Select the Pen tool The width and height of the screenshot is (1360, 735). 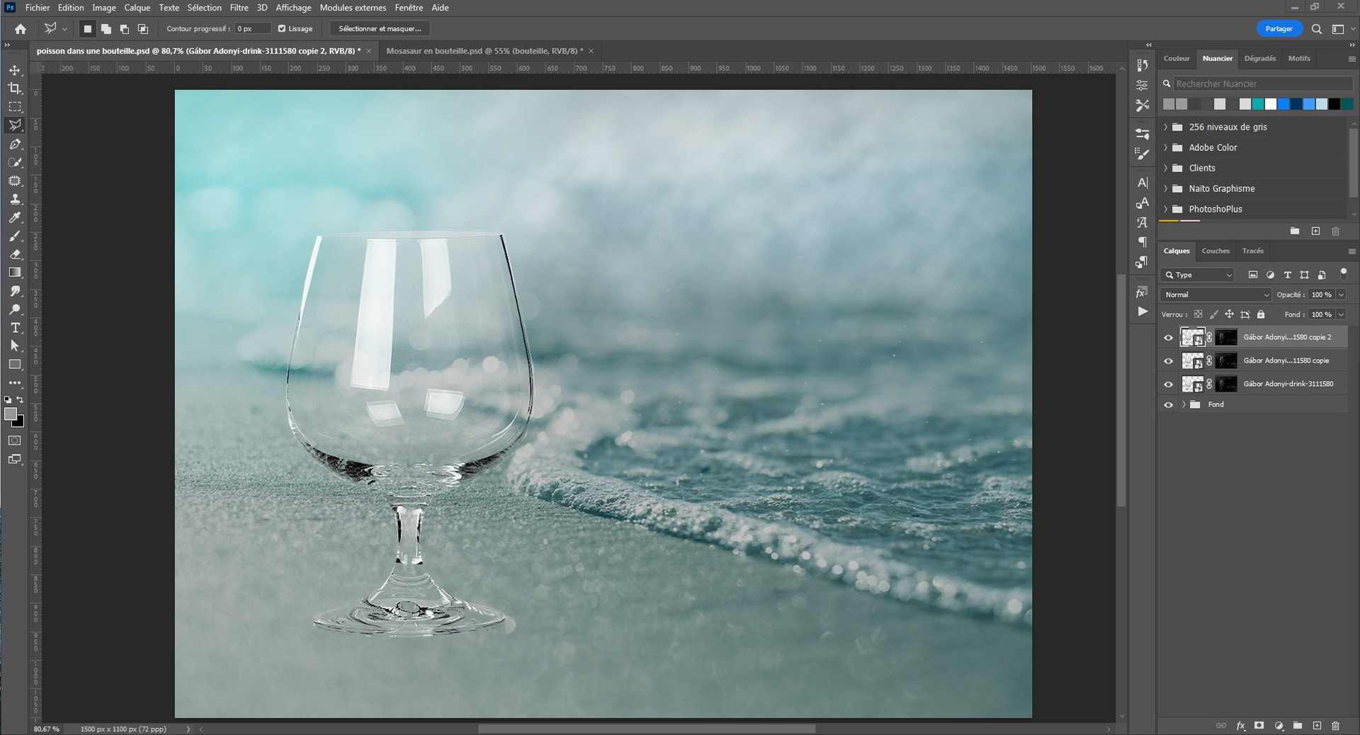point(15,144)
